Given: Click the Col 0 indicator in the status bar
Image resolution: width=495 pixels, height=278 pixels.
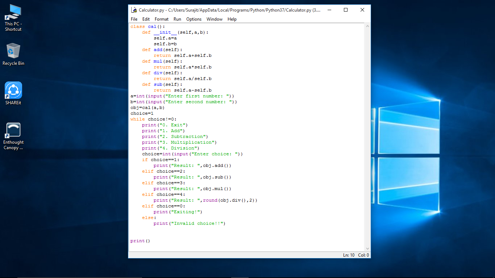Looking at the screenshot, I should tap(363, 255).
